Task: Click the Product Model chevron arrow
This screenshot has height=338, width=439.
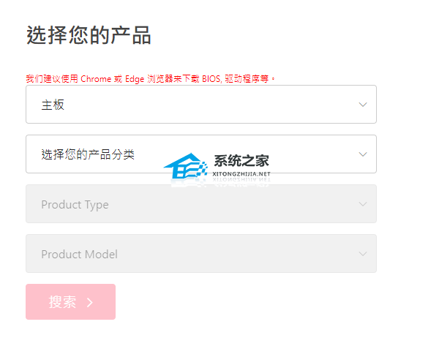Action: point(363,254)
